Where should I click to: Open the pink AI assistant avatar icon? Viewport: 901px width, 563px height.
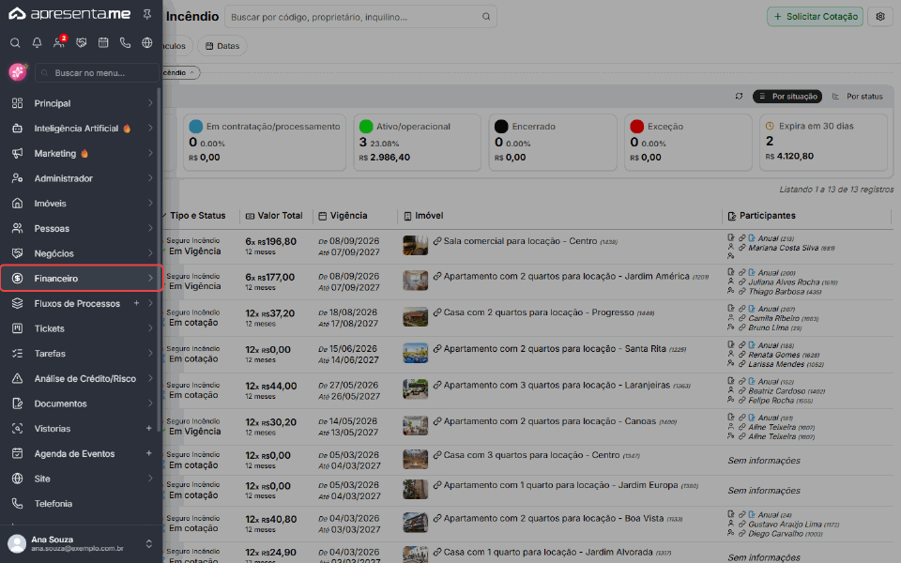point(17,72)
